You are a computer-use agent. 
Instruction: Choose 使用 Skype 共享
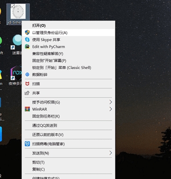[x=69, y=40]
